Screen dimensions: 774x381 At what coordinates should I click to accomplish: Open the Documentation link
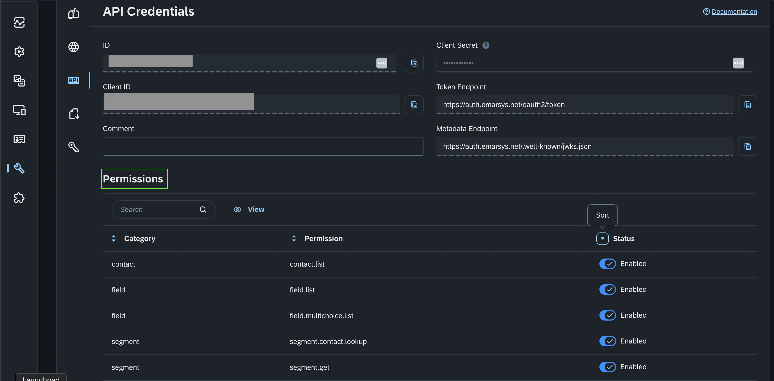tap(734, 11)
